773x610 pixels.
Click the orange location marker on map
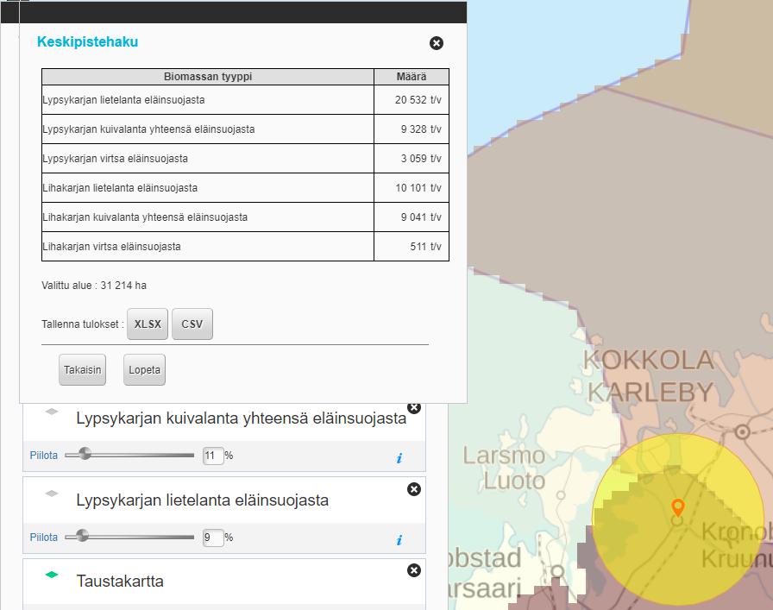pyautogui.click(x=678, y=507)
